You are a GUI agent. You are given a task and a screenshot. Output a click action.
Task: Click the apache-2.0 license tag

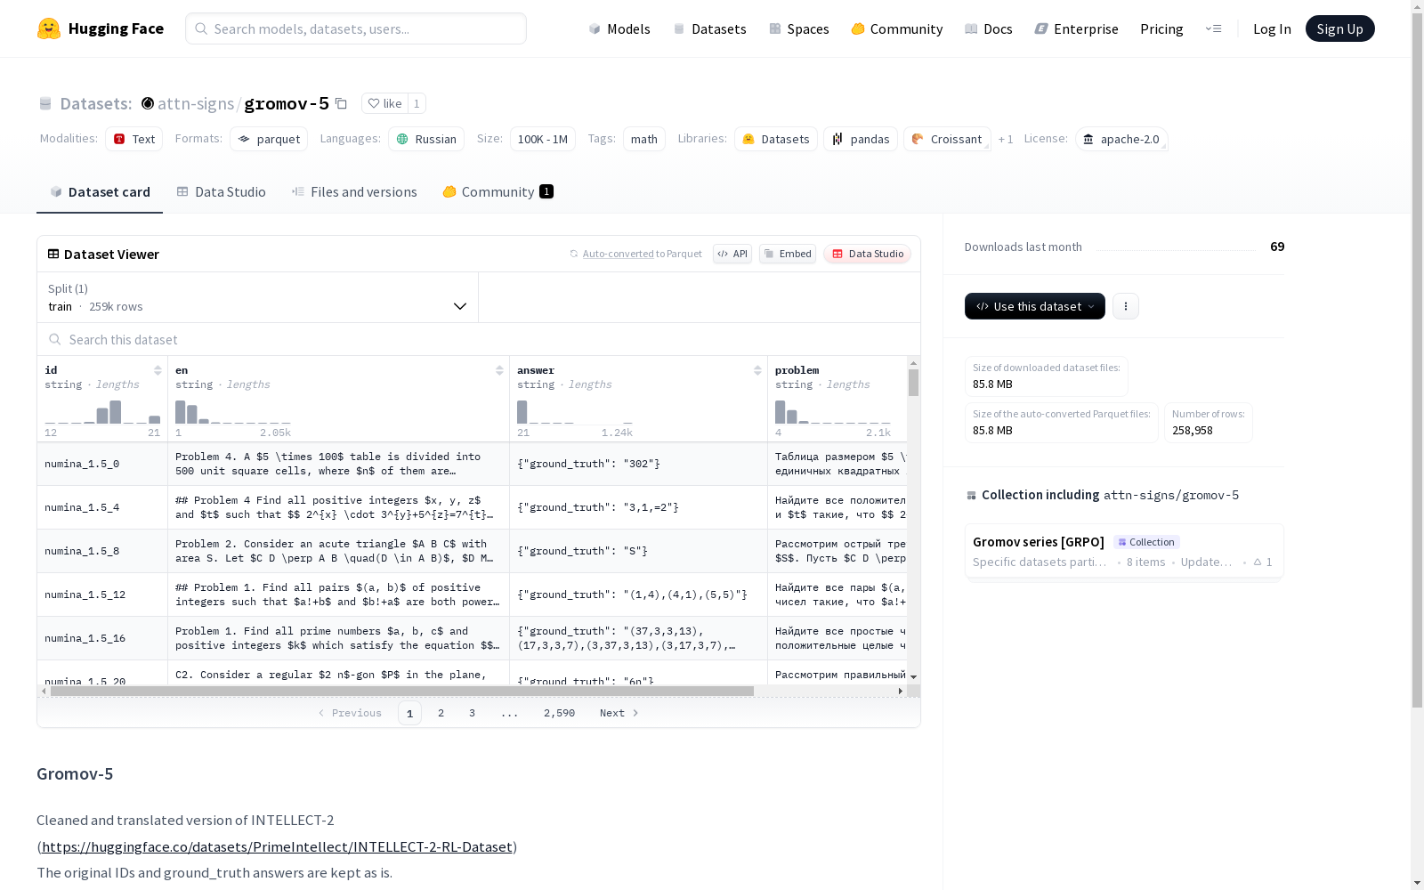(x=1121, y=139)
